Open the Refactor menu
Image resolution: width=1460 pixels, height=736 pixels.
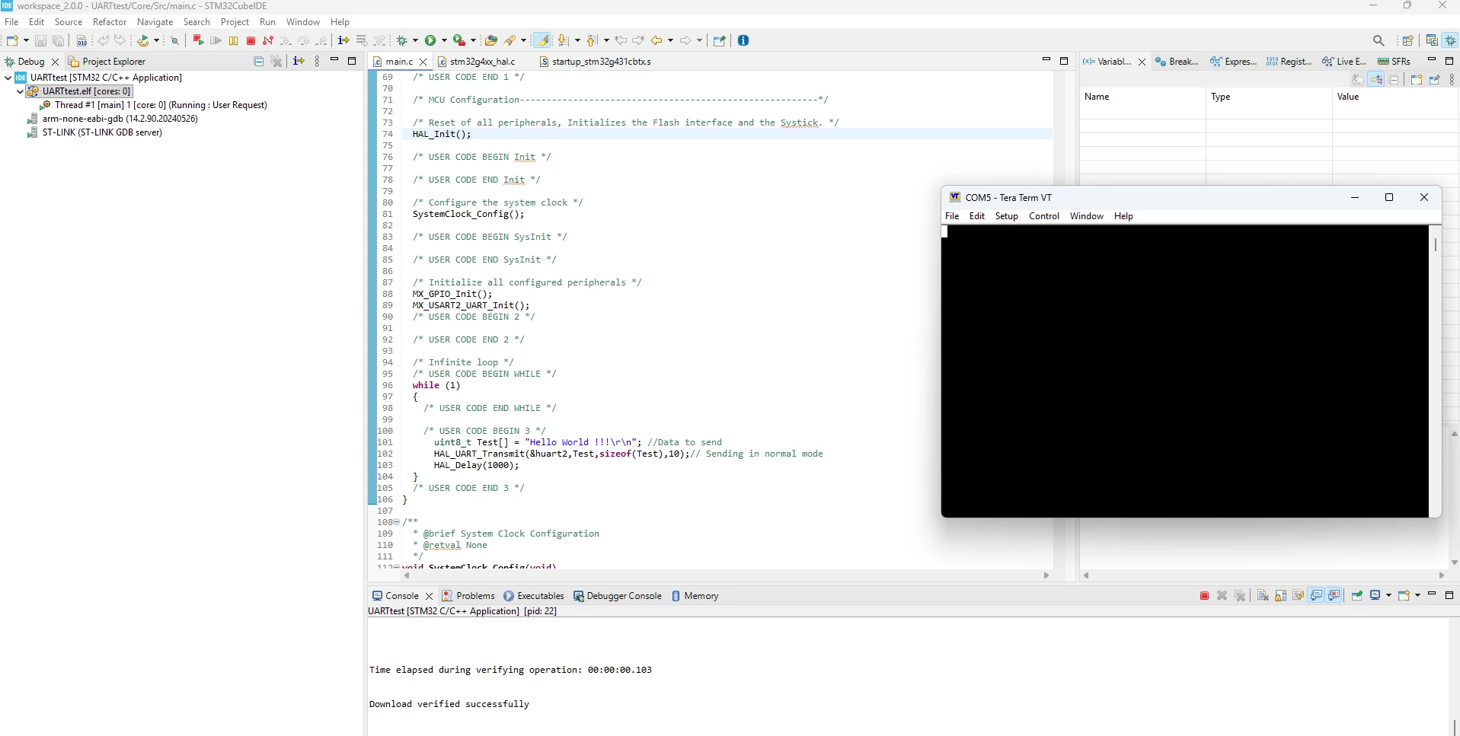110,22
